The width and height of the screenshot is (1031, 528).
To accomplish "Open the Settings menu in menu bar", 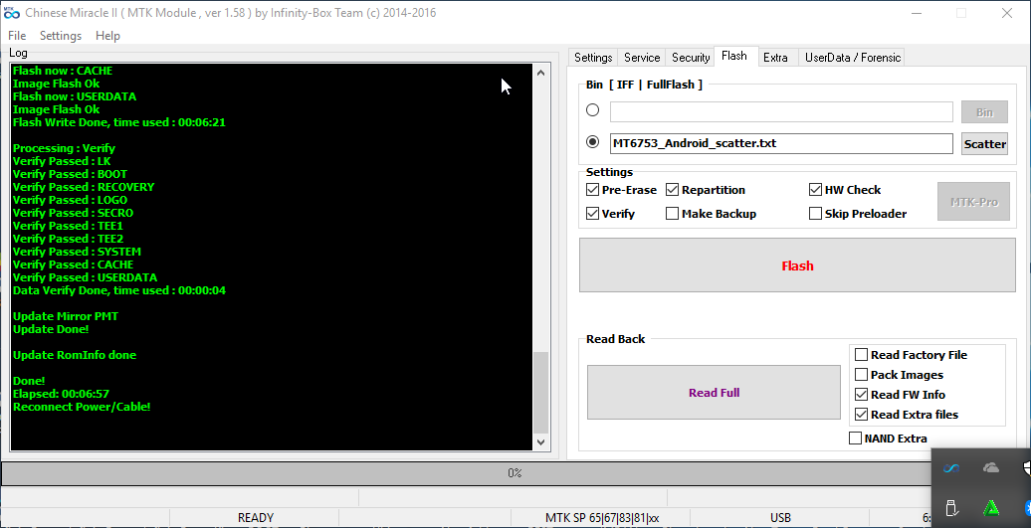I will tap(61, 36).
